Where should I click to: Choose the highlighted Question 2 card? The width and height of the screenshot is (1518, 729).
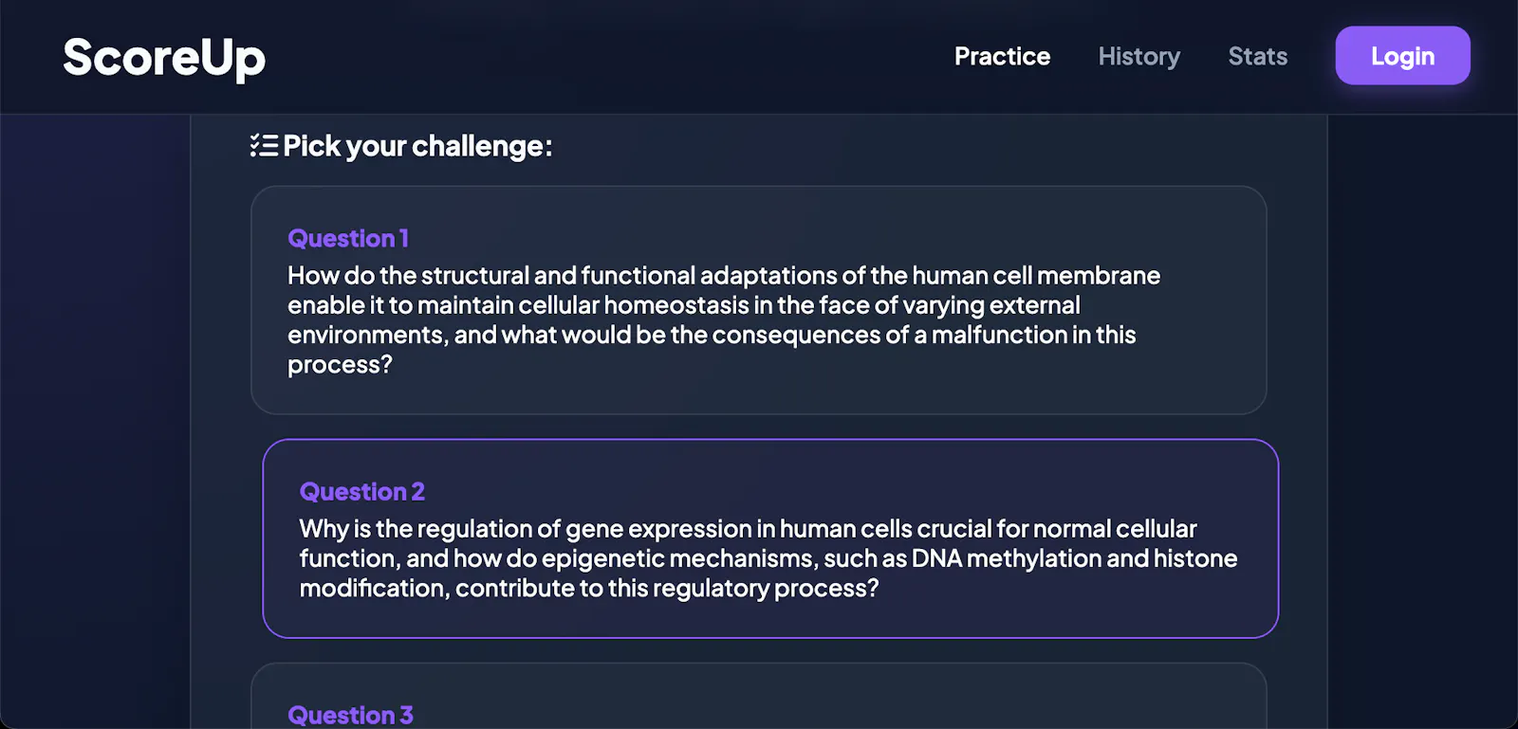pyautogui.click(x=770, y=538)
